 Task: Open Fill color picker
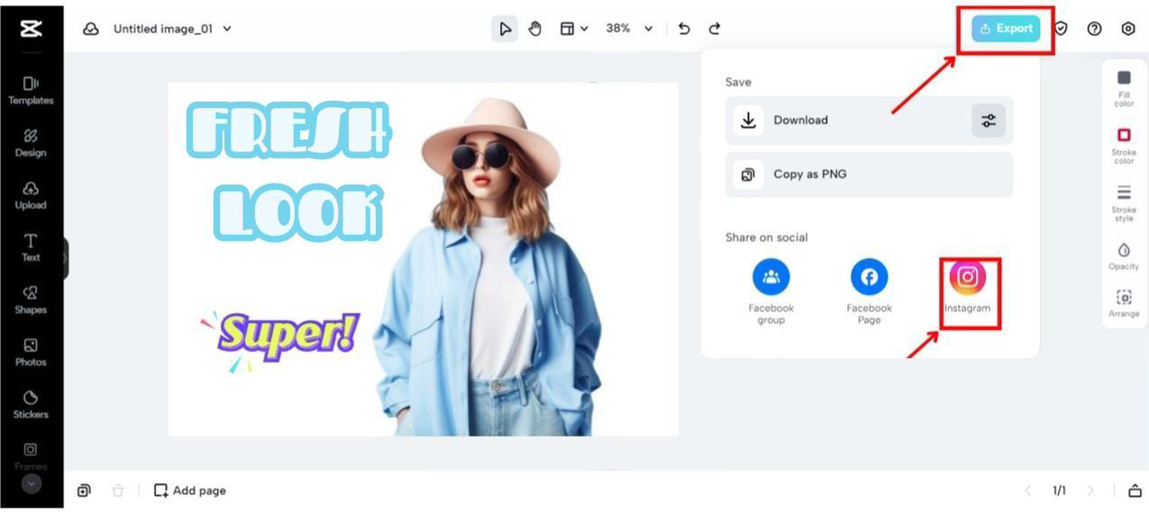tap(1124, 88)
